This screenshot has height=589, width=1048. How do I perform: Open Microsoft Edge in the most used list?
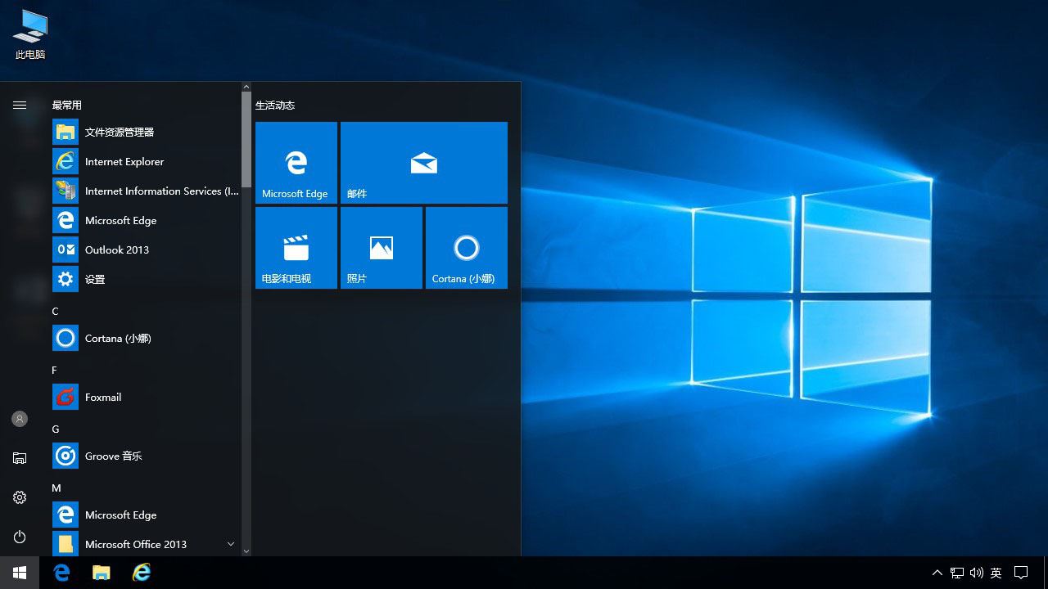[146, 220]
